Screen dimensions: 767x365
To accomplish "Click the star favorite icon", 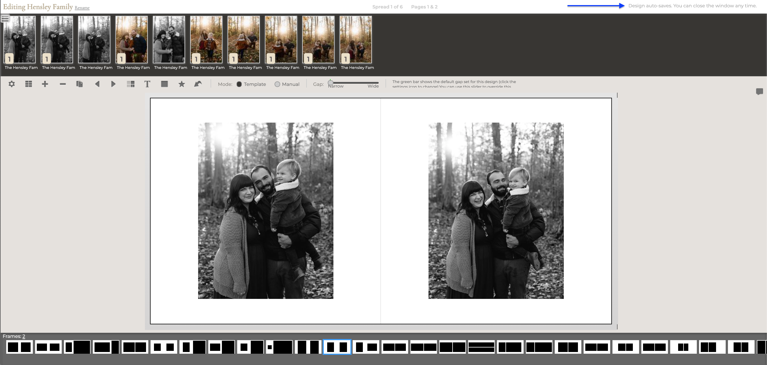I will pos(181,84).
